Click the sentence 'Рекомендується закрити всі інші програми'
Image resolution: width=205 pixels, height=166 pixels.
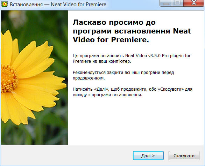[117, 73]
